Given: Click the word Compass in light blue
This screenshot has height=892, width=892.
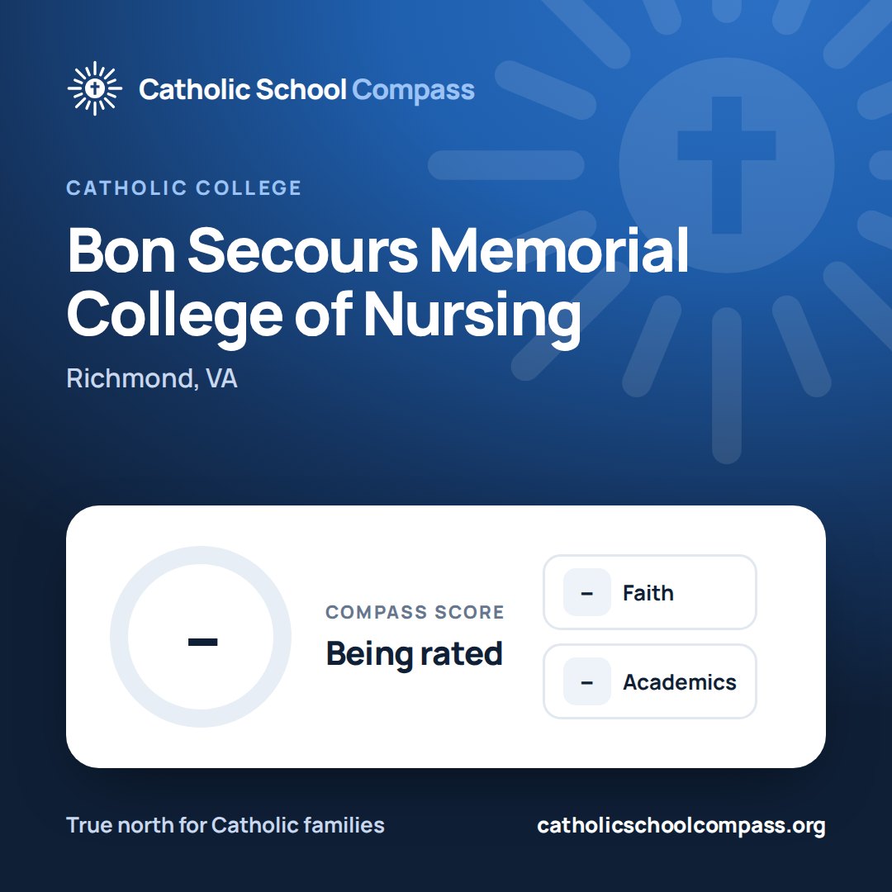Looking at the screenshot, I should click(414, 91).
